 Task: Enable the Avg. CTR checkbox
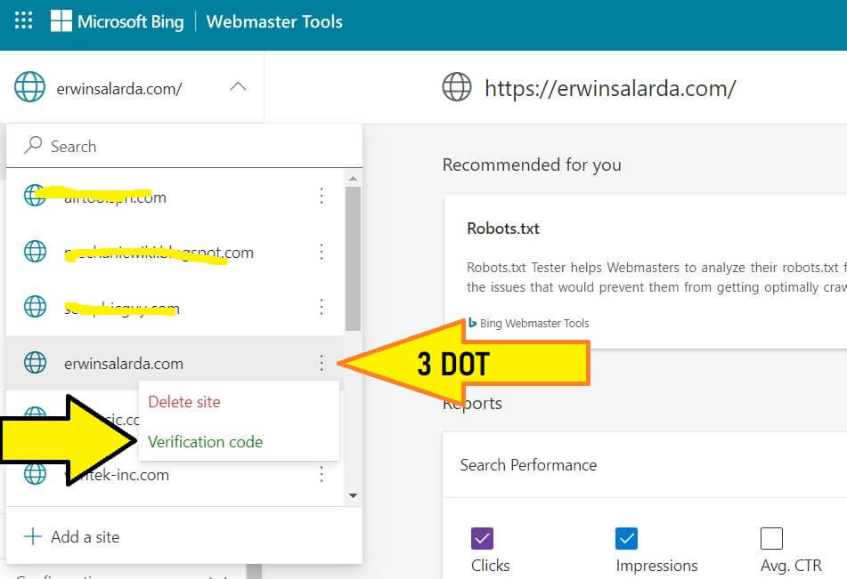tap(771, 538)
